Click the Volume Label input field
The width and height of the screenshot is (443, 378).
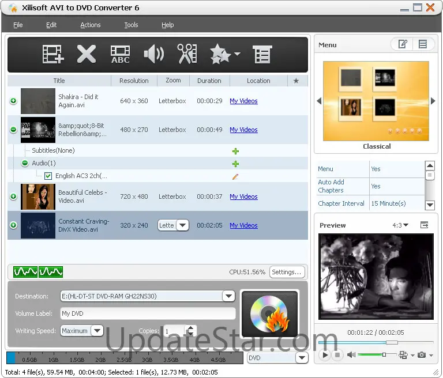(x=148, y=313)
